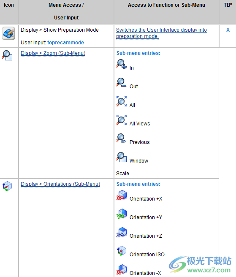The height and width of the screenshot is (277, 236).
Task: Select the Orientation +Z cube icon
Action: point(122,232)
